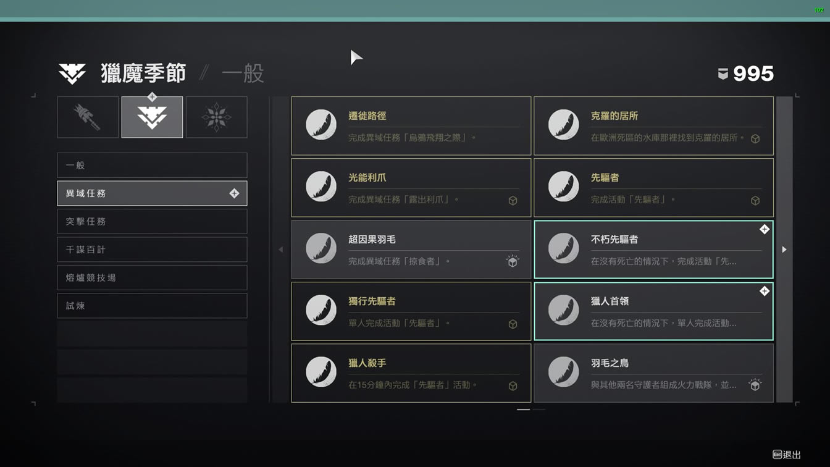Screen dimensions: 830x467
Task: Select the 獨行先驅者 triumph card
Action: [x=411, y=311]
